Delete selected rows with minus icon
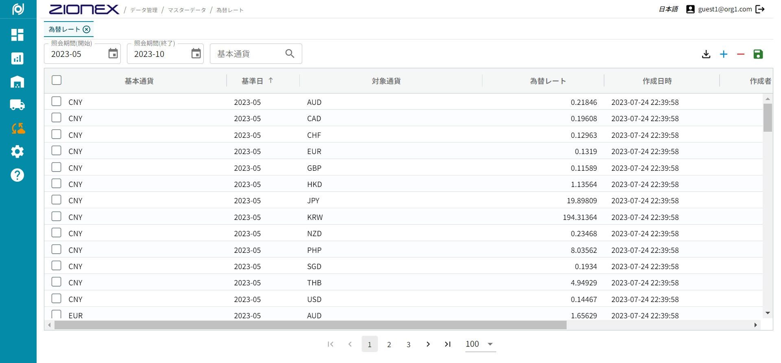The image size is (781, 363). pyautogui.click(x=741, y=54)
